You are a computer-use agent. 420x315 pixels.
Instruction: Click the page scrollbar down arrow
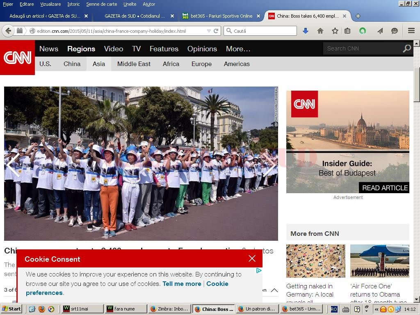417,299
